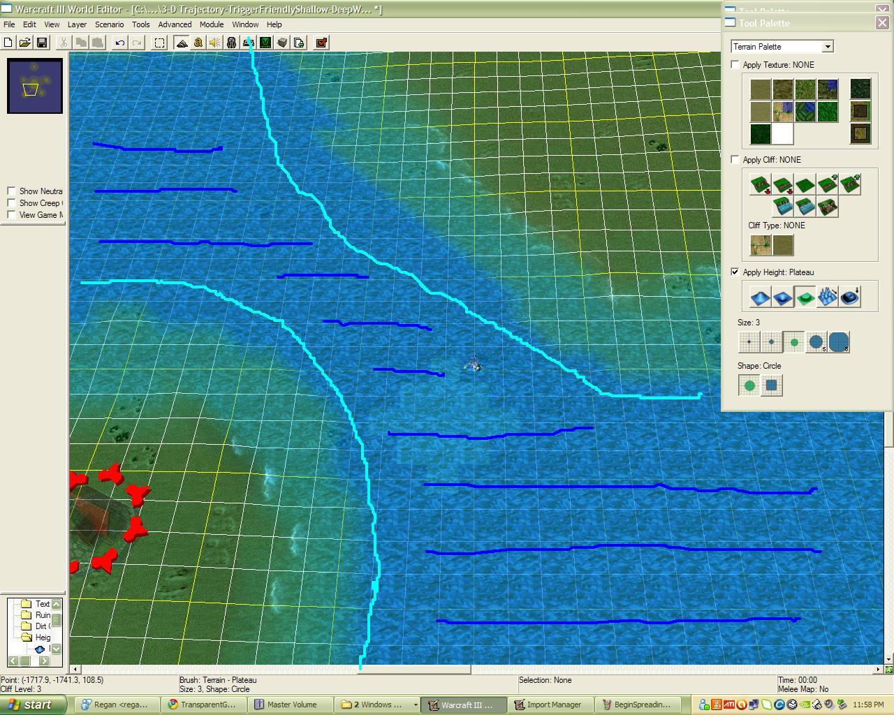Open the Advanced menu
The width and height of the screenshot is (894, 715).
175,24
